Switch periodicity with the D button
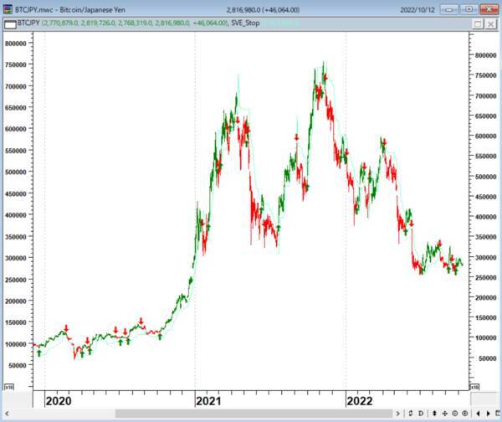Screen dimensions: 502x422 point(421,414)
